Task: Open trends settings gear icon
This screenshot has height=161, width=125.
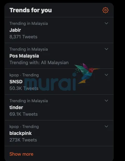Action: 105,10
